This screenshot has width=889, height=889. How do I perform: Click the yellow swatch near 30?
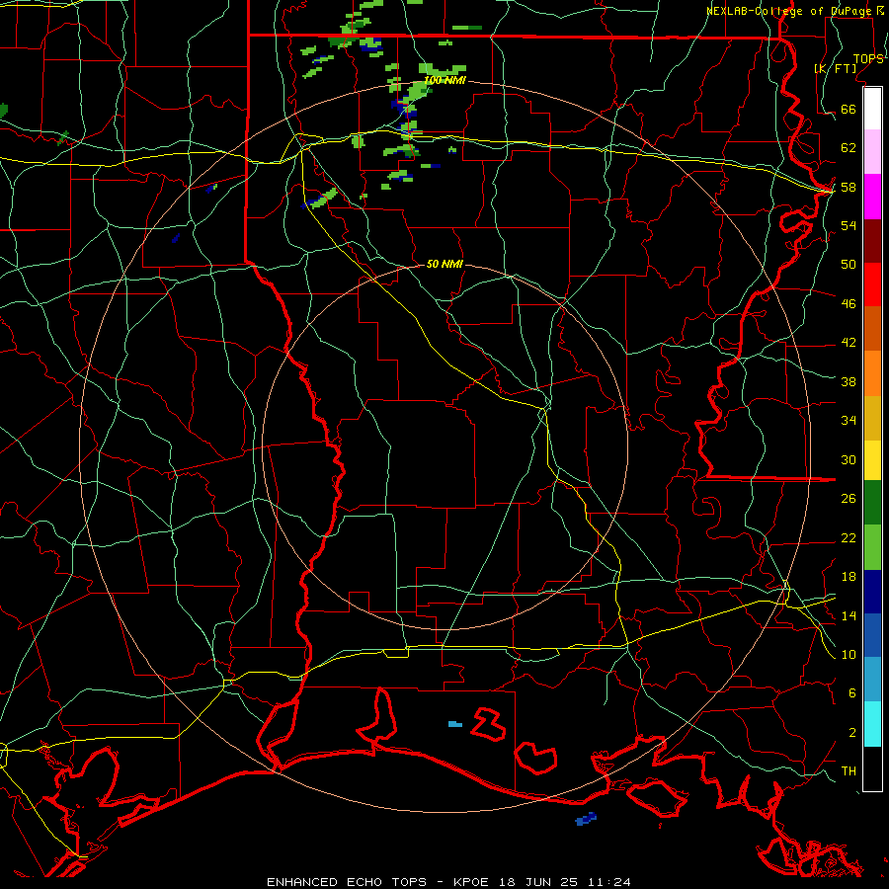[872, 460]
